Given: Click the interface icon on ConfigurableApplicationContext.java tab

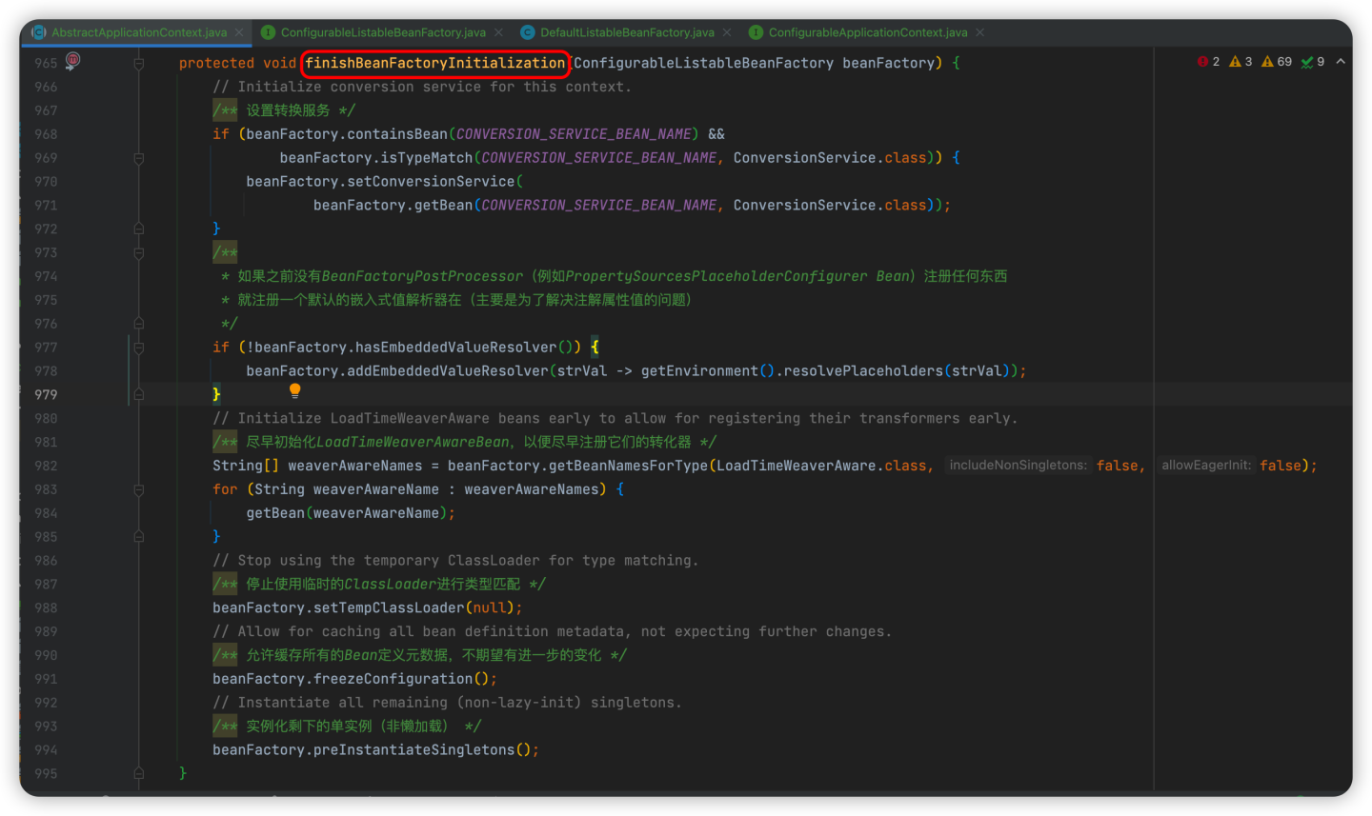Looking at the screenshot, I should coord(756,32).
